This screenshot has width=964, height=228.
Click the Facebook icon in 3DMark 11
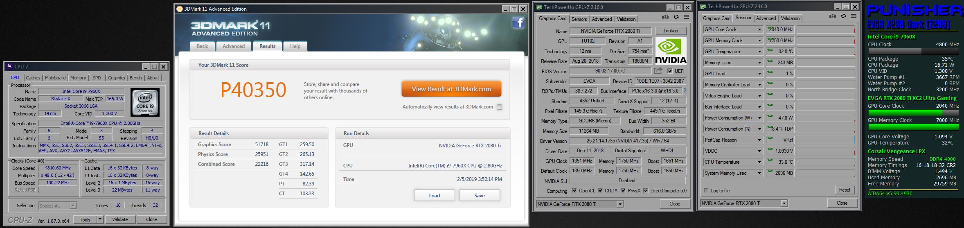518,23
